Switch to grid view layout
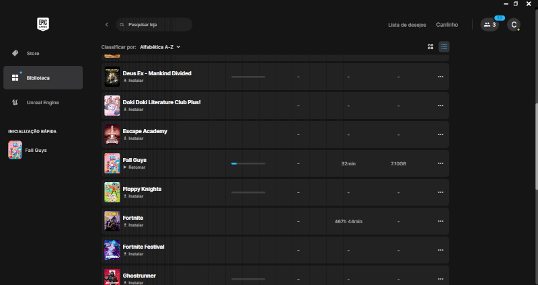The image size is (538, 285). pyautogui.click(x=430, y=47)
